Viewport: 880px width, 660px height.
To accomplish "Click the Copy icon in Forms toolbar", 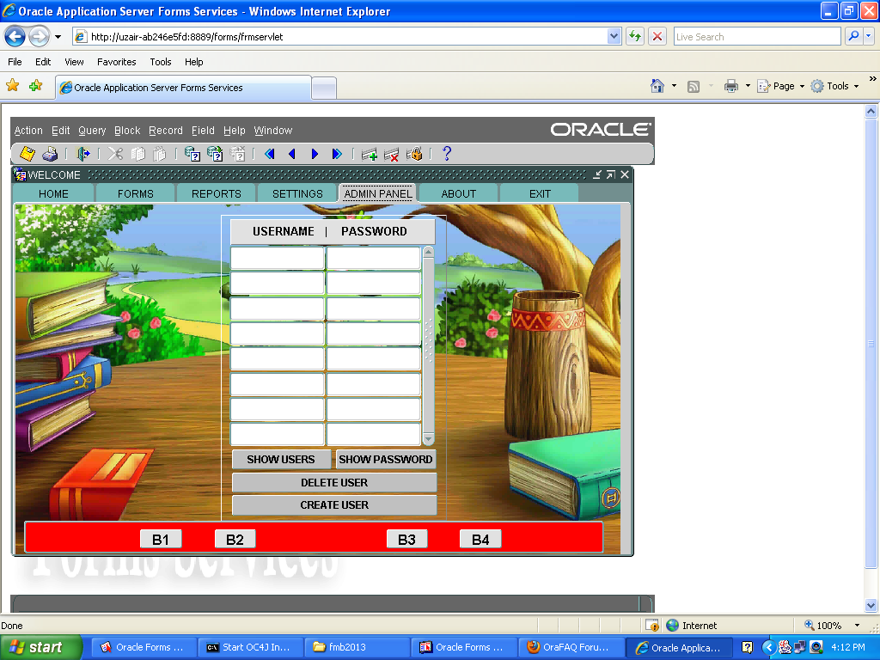I will coord(137,153).
